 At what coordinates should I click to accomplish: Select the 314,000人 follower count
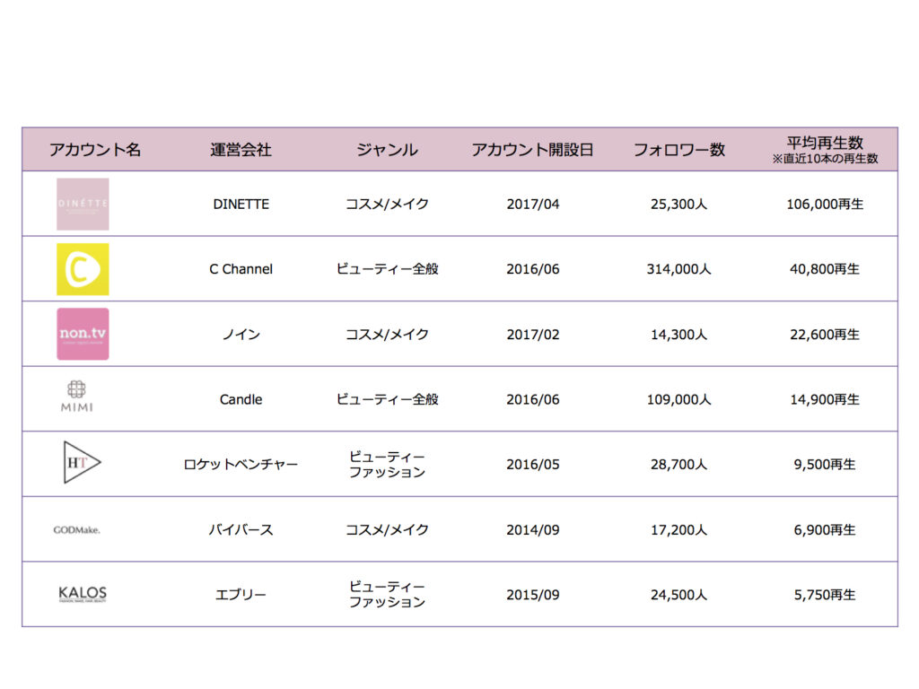pyautogui.click(x=678, y=269)
